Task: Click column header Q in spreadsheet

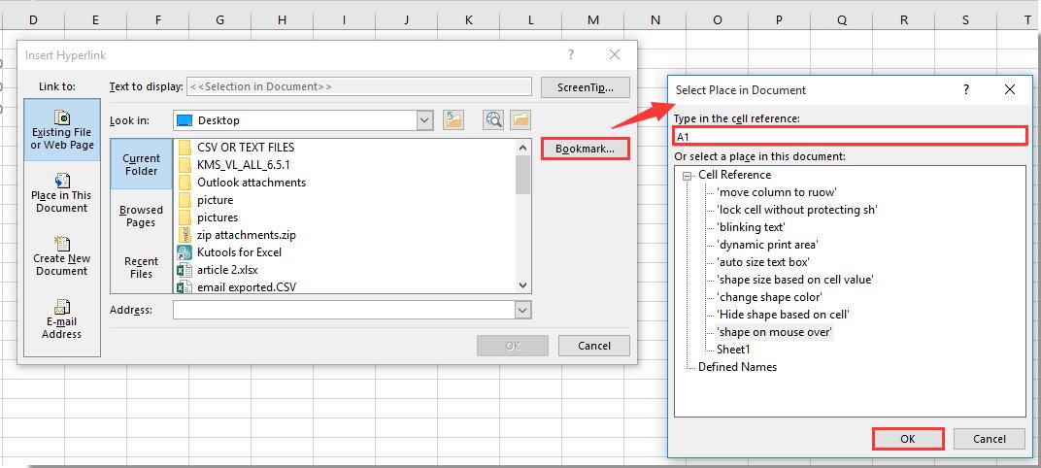Action: (842, 20)
